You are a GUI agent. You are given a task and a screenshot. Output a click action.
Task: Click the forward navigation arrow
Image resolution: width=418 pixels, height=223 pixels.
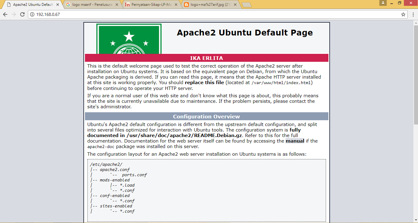click(14, 14)
